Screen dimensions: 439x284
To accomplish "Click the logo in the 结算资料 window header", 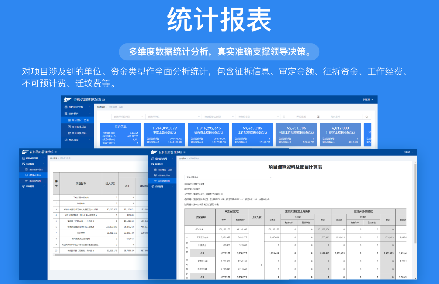I will (154, 152).
